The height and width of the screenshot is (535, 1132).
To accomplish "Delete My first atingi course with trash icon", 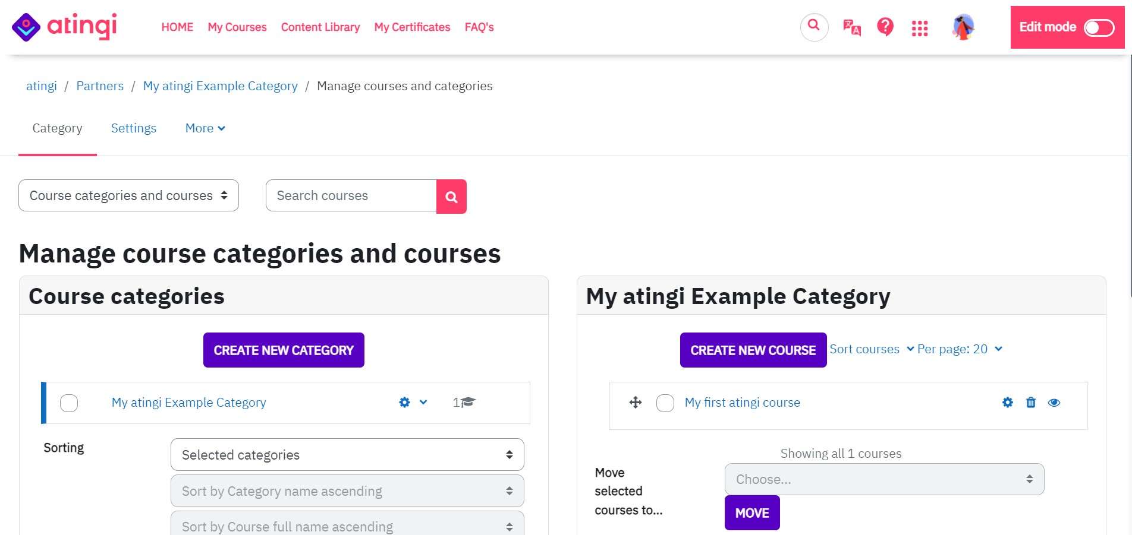I will [1031, 403].
